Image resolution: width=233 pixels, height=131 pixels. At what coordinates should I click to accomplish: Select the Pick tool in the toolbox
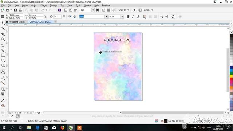pyautogui.click(x=3, y=23)
